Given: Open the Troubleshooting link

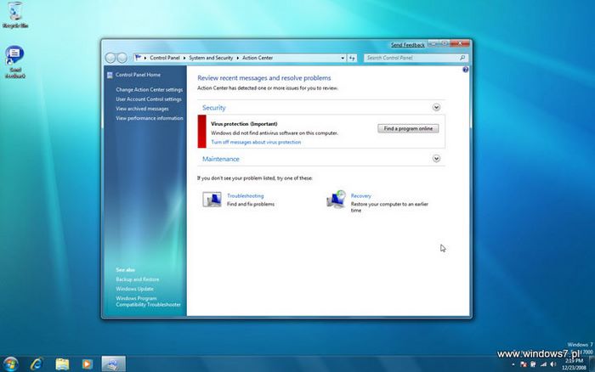Looking at the screenshot, I should 245,195.
